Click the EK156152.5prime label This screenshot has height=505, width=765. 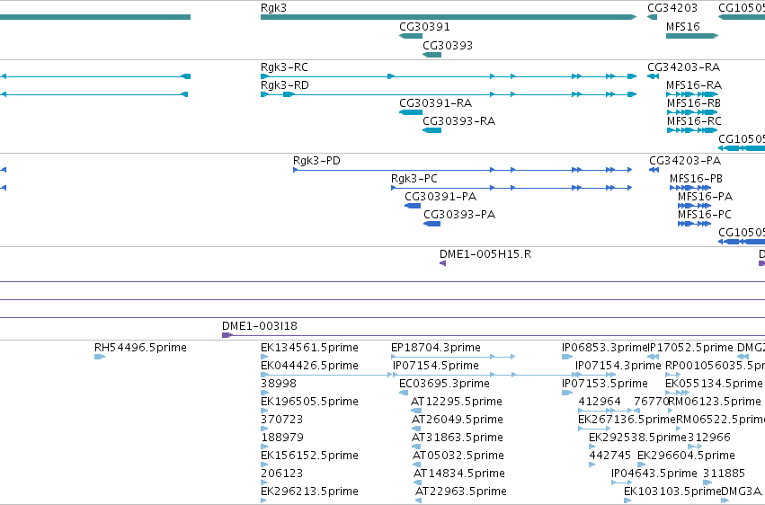[x=310, y=456]
